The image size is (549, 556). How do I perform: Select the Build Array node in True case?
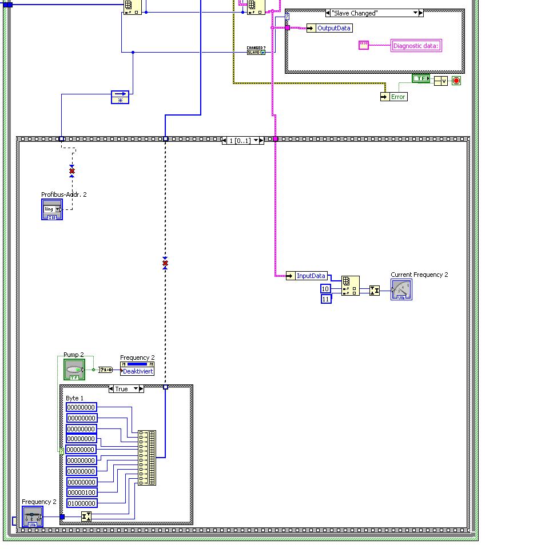click(147, 458)
